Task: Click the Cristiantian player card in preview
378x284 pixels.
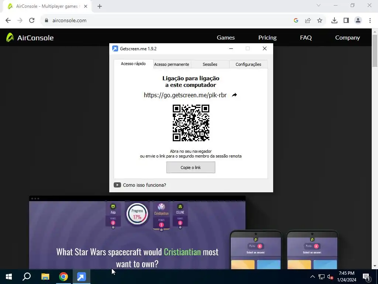Action: [x=161, y=216]
